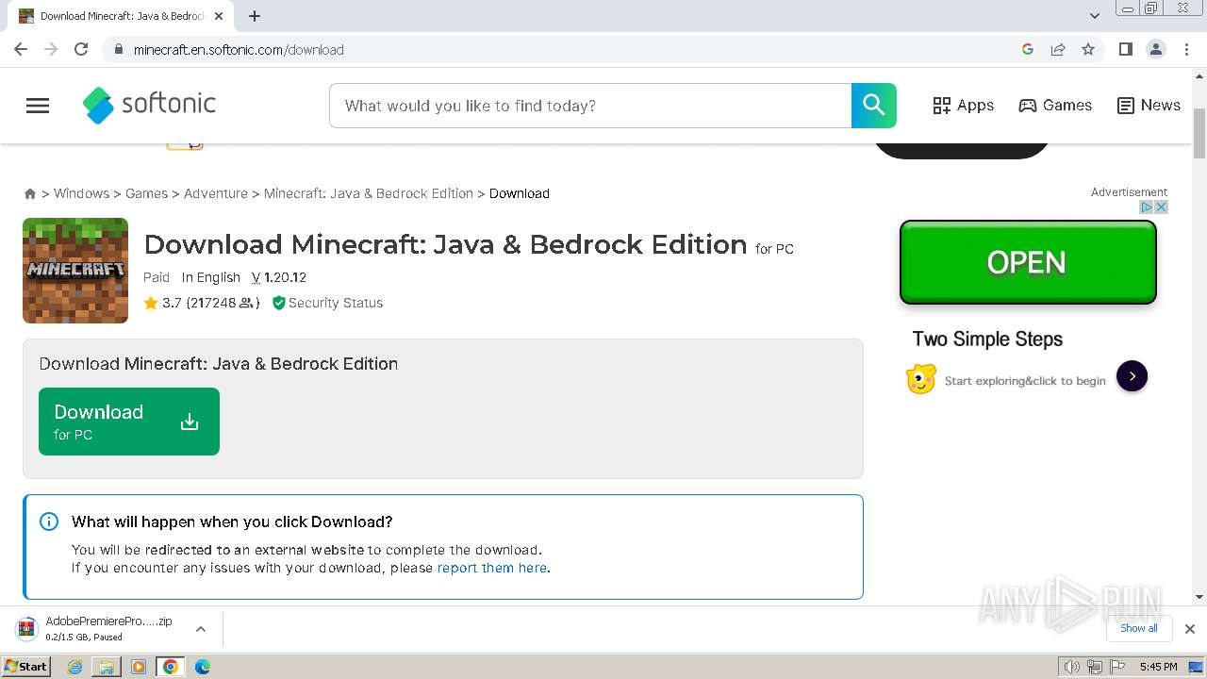Click the Softonic logo

pyautogui.click(x=149, y=105)
